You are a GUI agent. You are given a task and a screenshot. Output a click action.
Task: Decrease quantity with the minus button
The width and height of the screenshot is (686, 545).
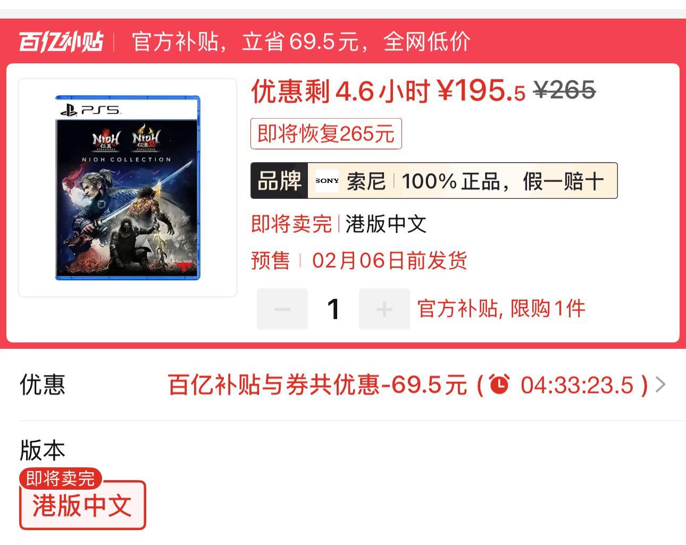[282, 309]
